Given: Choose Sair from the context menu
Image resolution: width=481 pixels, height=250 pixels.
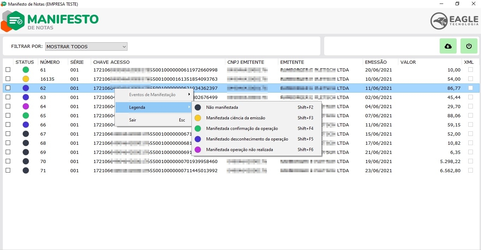Looking at the screenshot, I should click(133, 120).
